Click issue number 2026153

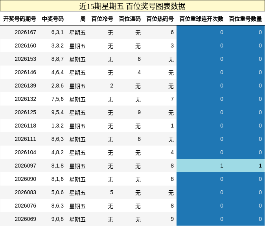coord(25,59)
